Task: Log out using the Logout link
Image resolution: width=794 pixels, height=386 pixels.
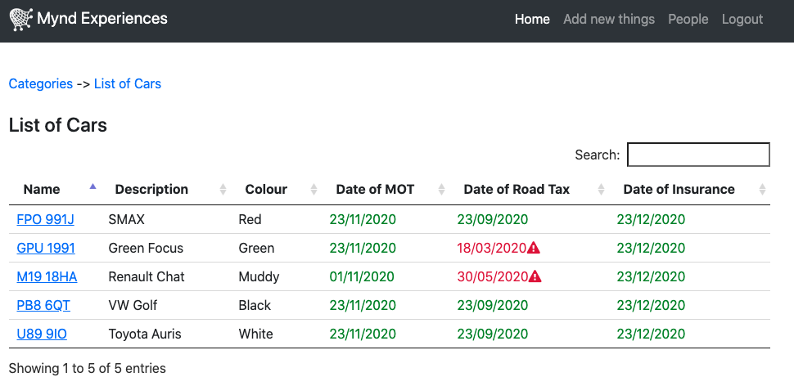Action: tap(742, 20)
